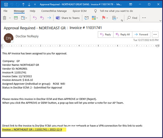This screenshot has height=138, width=163.
Task: Delete the message with trash icon
Action: coord(5,18)
